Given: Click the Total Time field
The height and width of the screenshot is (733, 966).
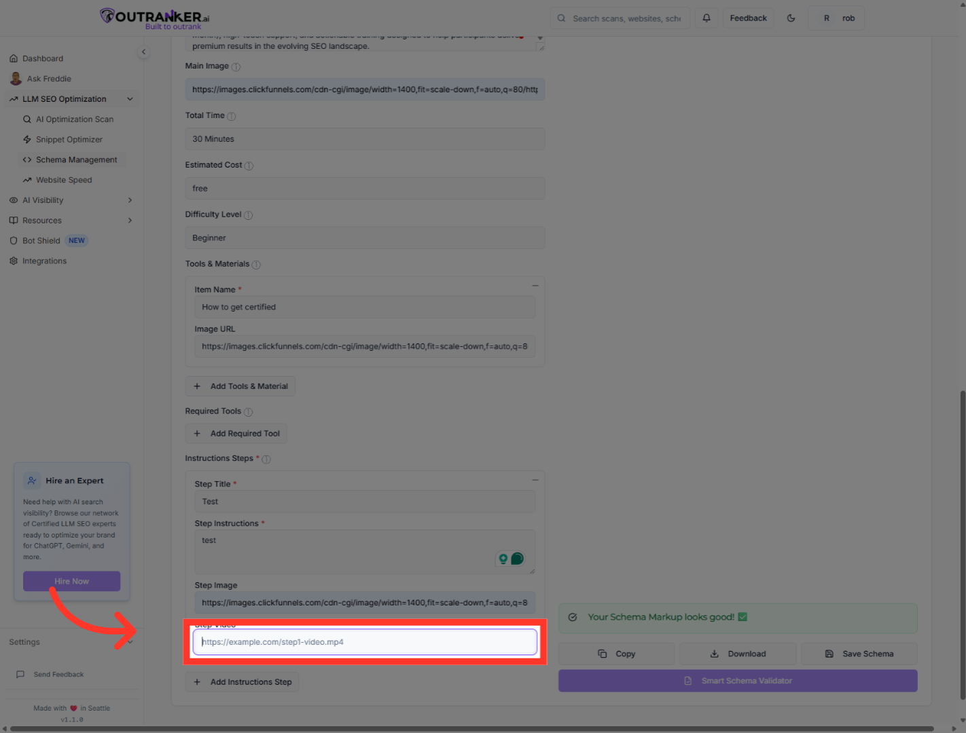Looking at the screenshot, I should (x=365, y=139).
